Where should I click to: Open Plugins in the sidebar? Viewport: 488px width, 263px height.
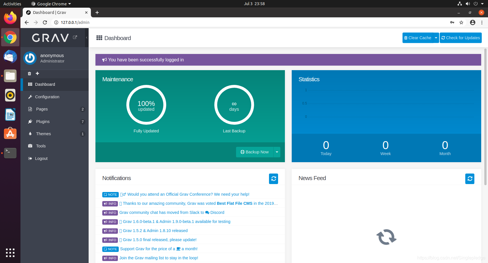(x=55, y=122)
